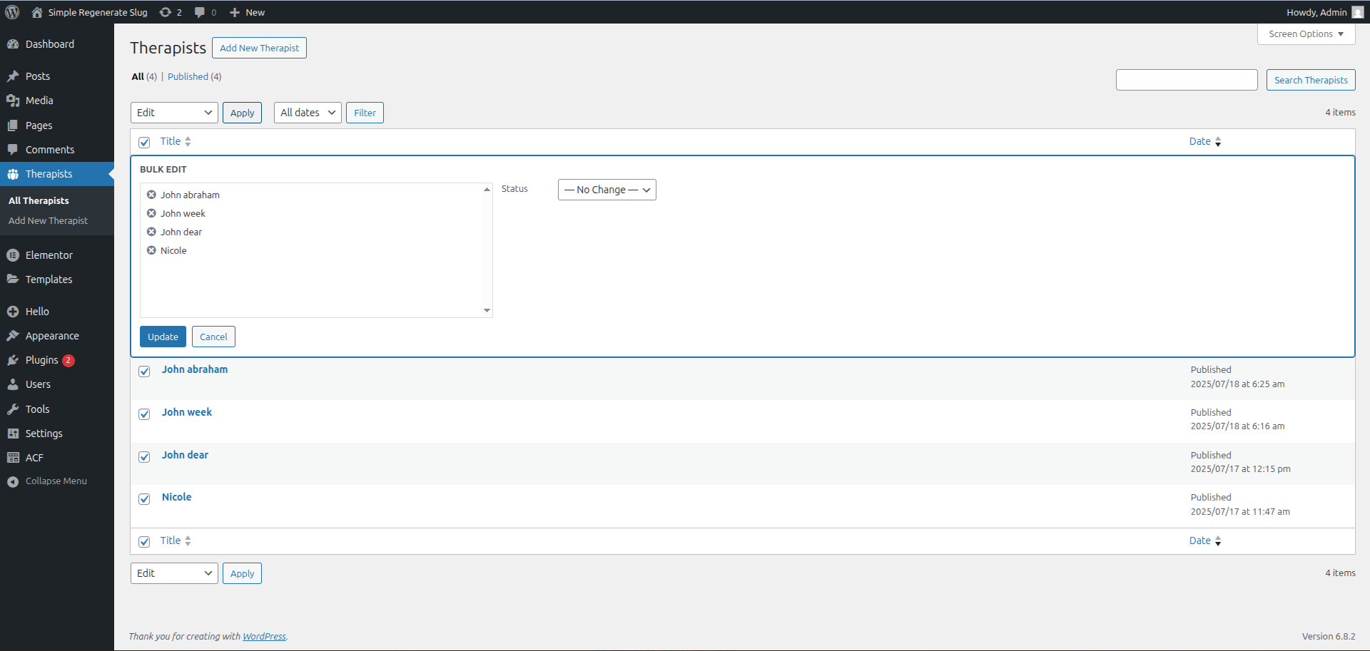This screenshot has height=651, width=1370.
Task: Click the Elementor icon
Action: 13,255
